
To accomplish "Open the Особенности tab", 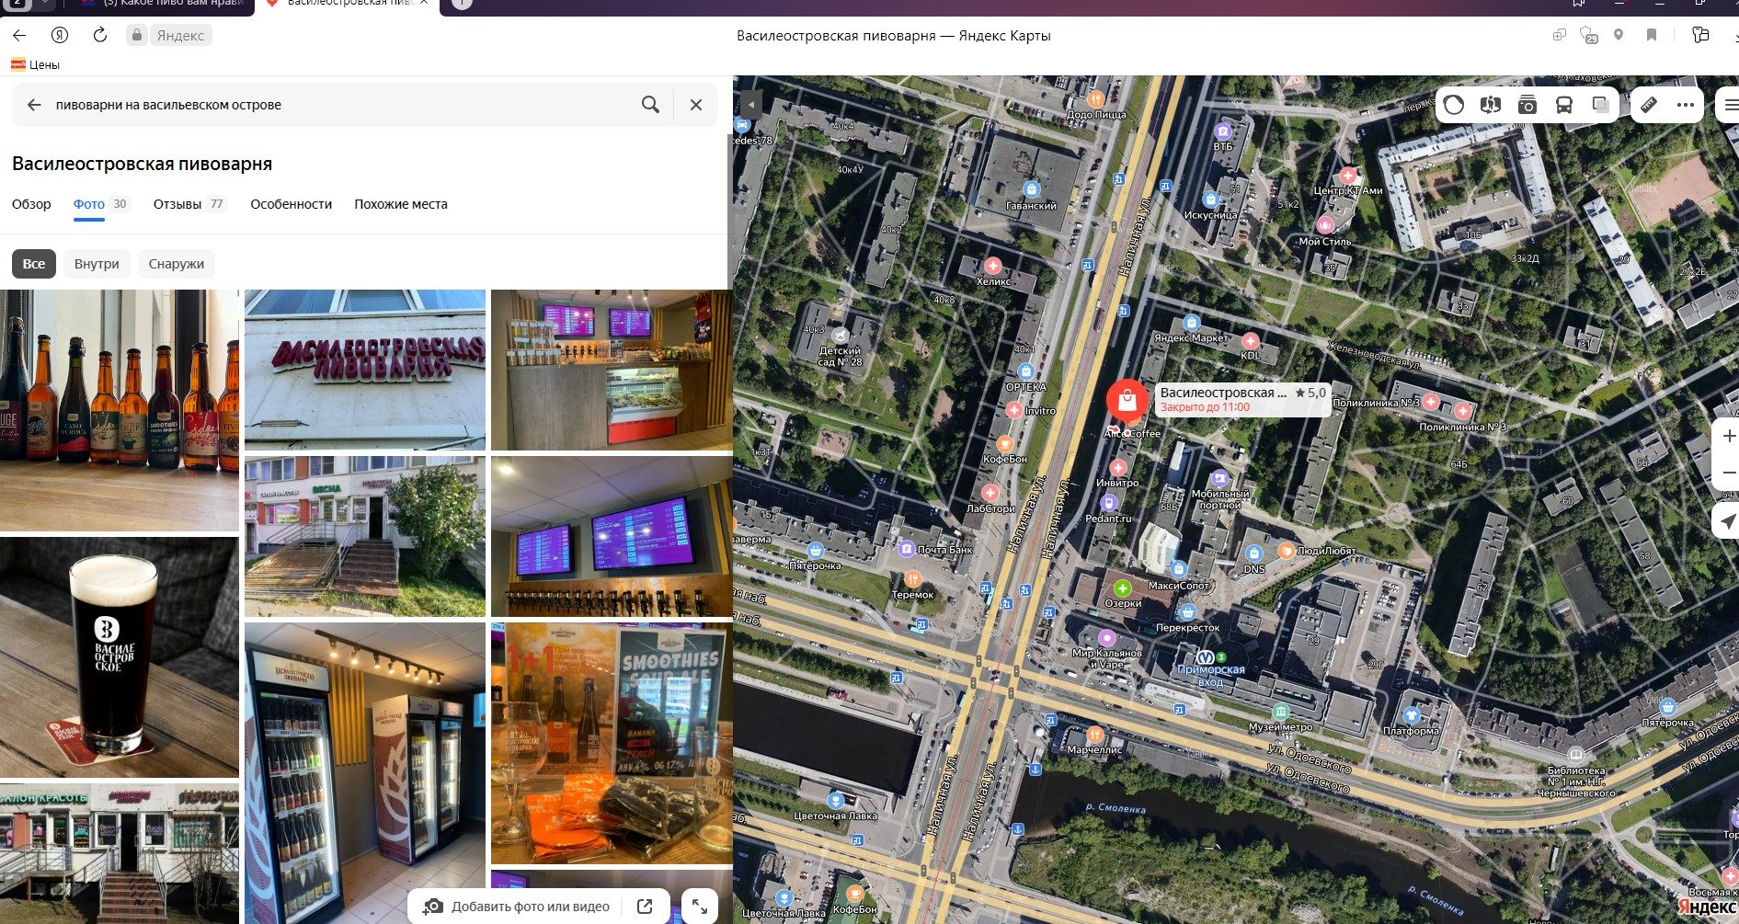I will pos(291,204).
